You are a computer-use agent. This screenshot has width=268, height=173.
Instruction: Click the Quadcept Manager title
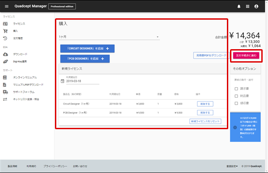click(x=30, y=6)
